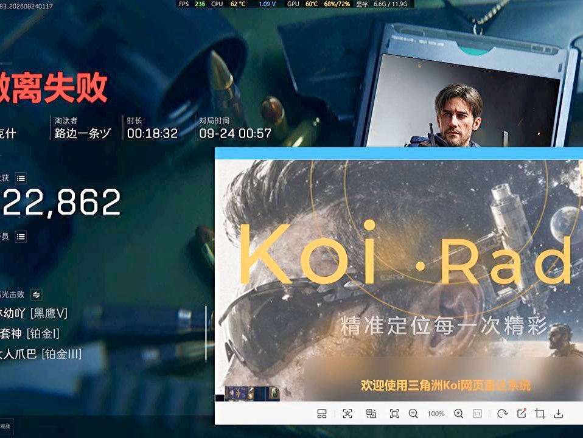Select the player row ranked 铂金I
The width and height of the screenshot is (583, 438).
pos(30,333)
